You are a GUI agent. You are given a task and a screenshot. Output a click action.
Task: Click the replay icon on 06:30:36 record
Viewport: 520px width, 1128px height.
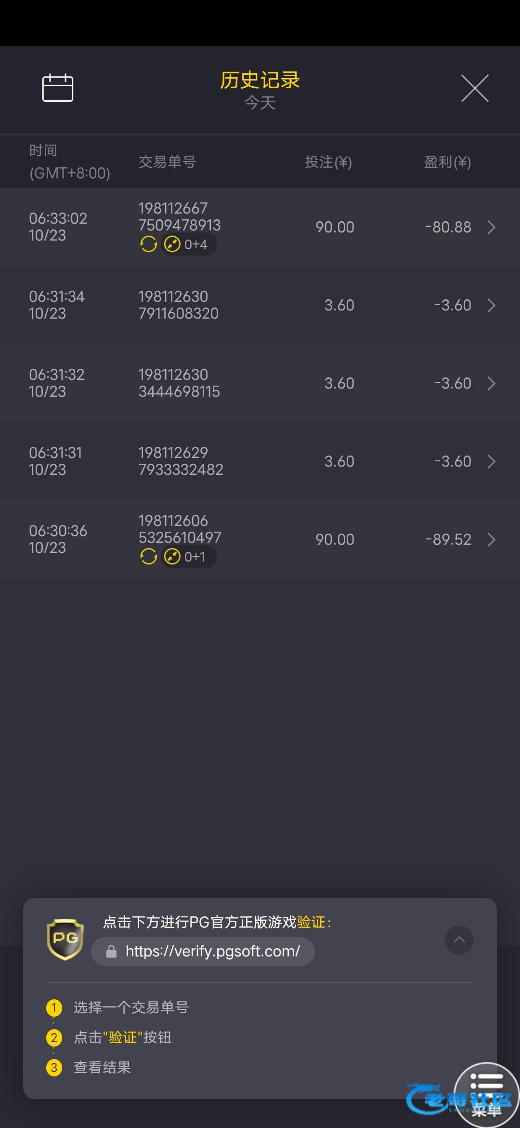point(149,557)
